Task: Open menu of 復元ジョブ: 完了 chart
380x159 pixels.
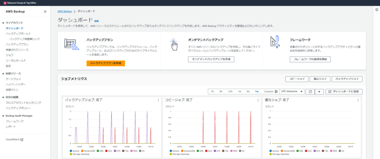Action: coord(358,100)
